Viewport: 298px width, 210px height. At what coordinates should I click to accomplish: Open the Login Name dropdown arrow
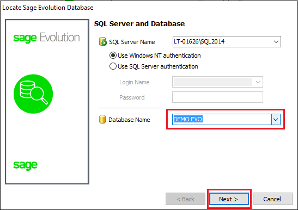coord(258,82)
